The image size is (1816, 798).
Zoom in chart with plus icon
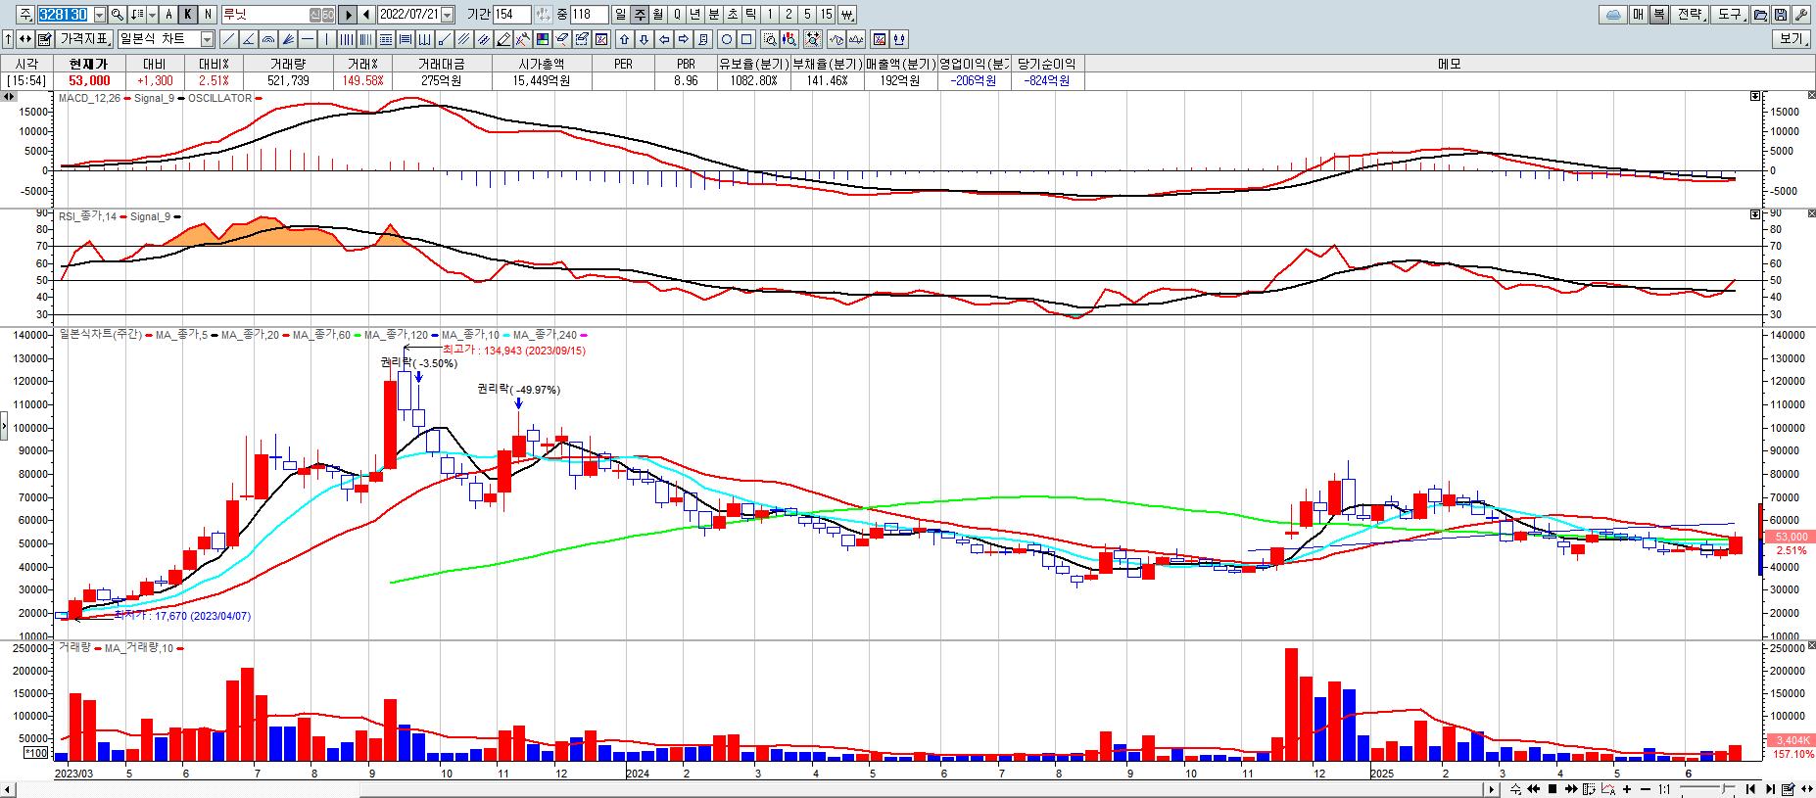pos(1627,789)
